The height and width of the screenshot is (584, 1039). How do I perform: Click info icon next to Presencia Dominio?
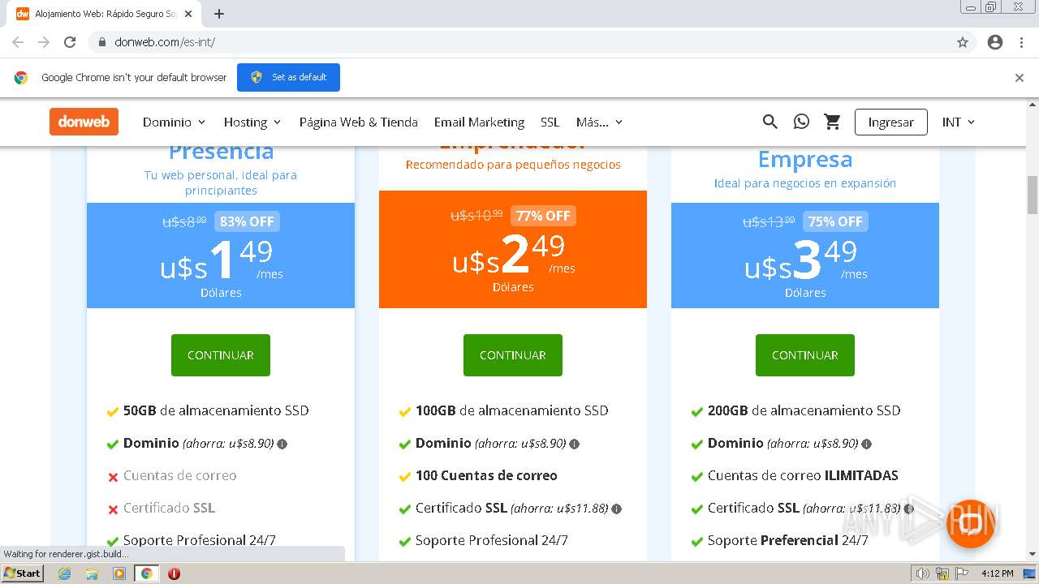point(282,444)
